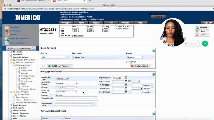Open calculator beside Down Payment field
Viewport: 214px width, 120px height.
tap(126, 81)
